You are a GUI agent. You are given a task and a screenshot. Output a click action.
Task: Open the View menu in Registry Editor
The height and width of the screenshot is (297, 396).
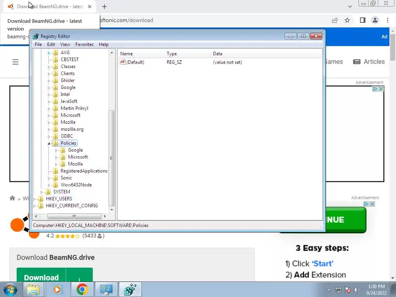(x=65, y=44)
